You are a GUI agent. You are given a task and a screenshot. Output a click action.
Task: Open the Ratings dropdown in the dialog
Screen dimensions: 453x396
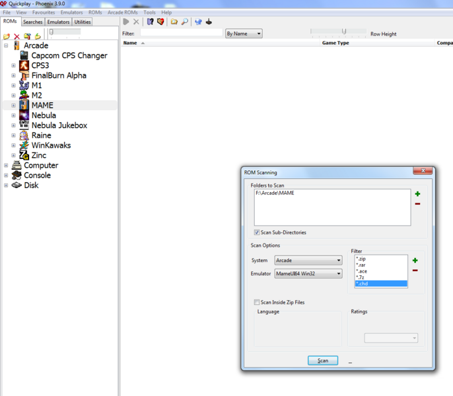(x=391, y=338)
